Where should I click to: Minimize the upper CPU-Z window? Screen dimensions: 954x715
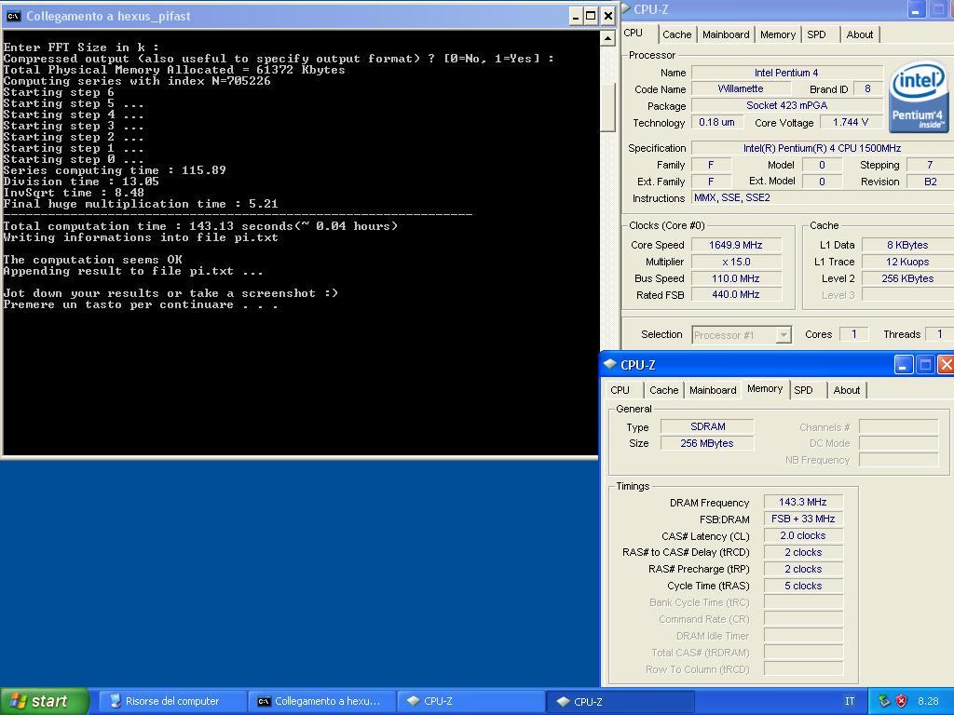coord(917,8)
